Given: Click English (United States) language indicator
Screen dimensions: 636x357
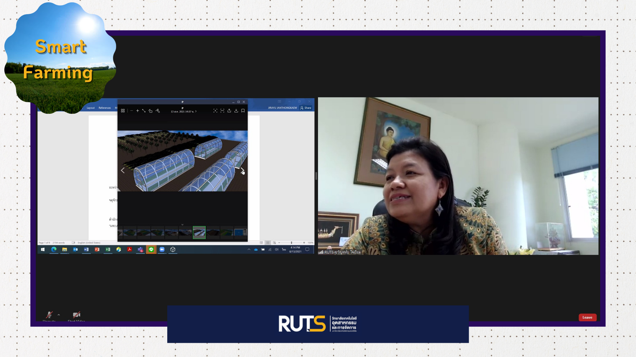Looking at the screenshot, I should [89, 243].
